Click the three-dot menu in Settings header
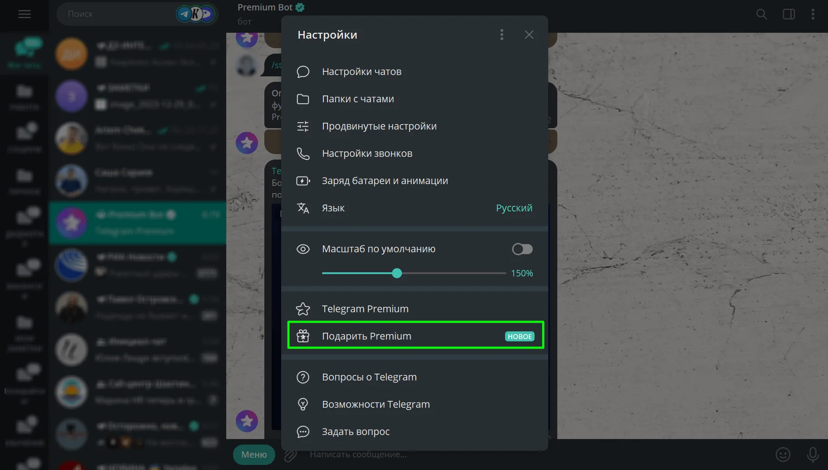This screenshot has width=828, height=470. [501, 35]
